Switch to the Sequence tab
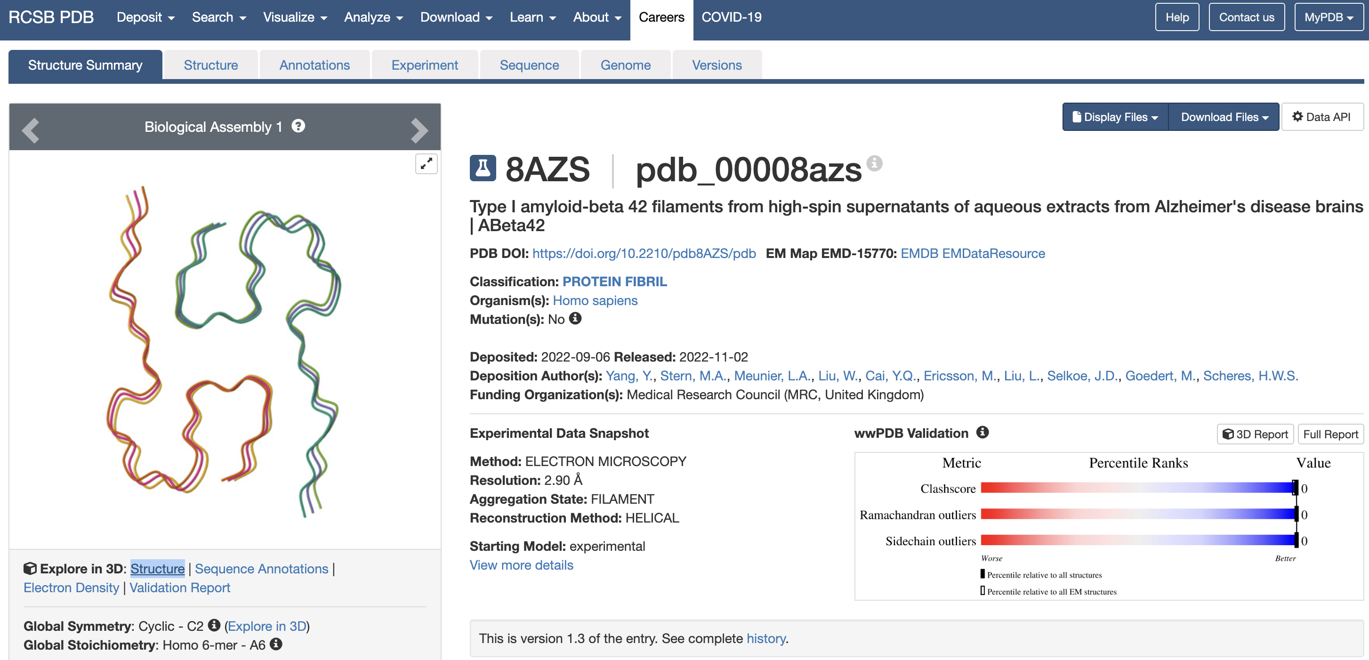Image resolution: width=1369 pixels, height=660 pixels. point(529,64)
